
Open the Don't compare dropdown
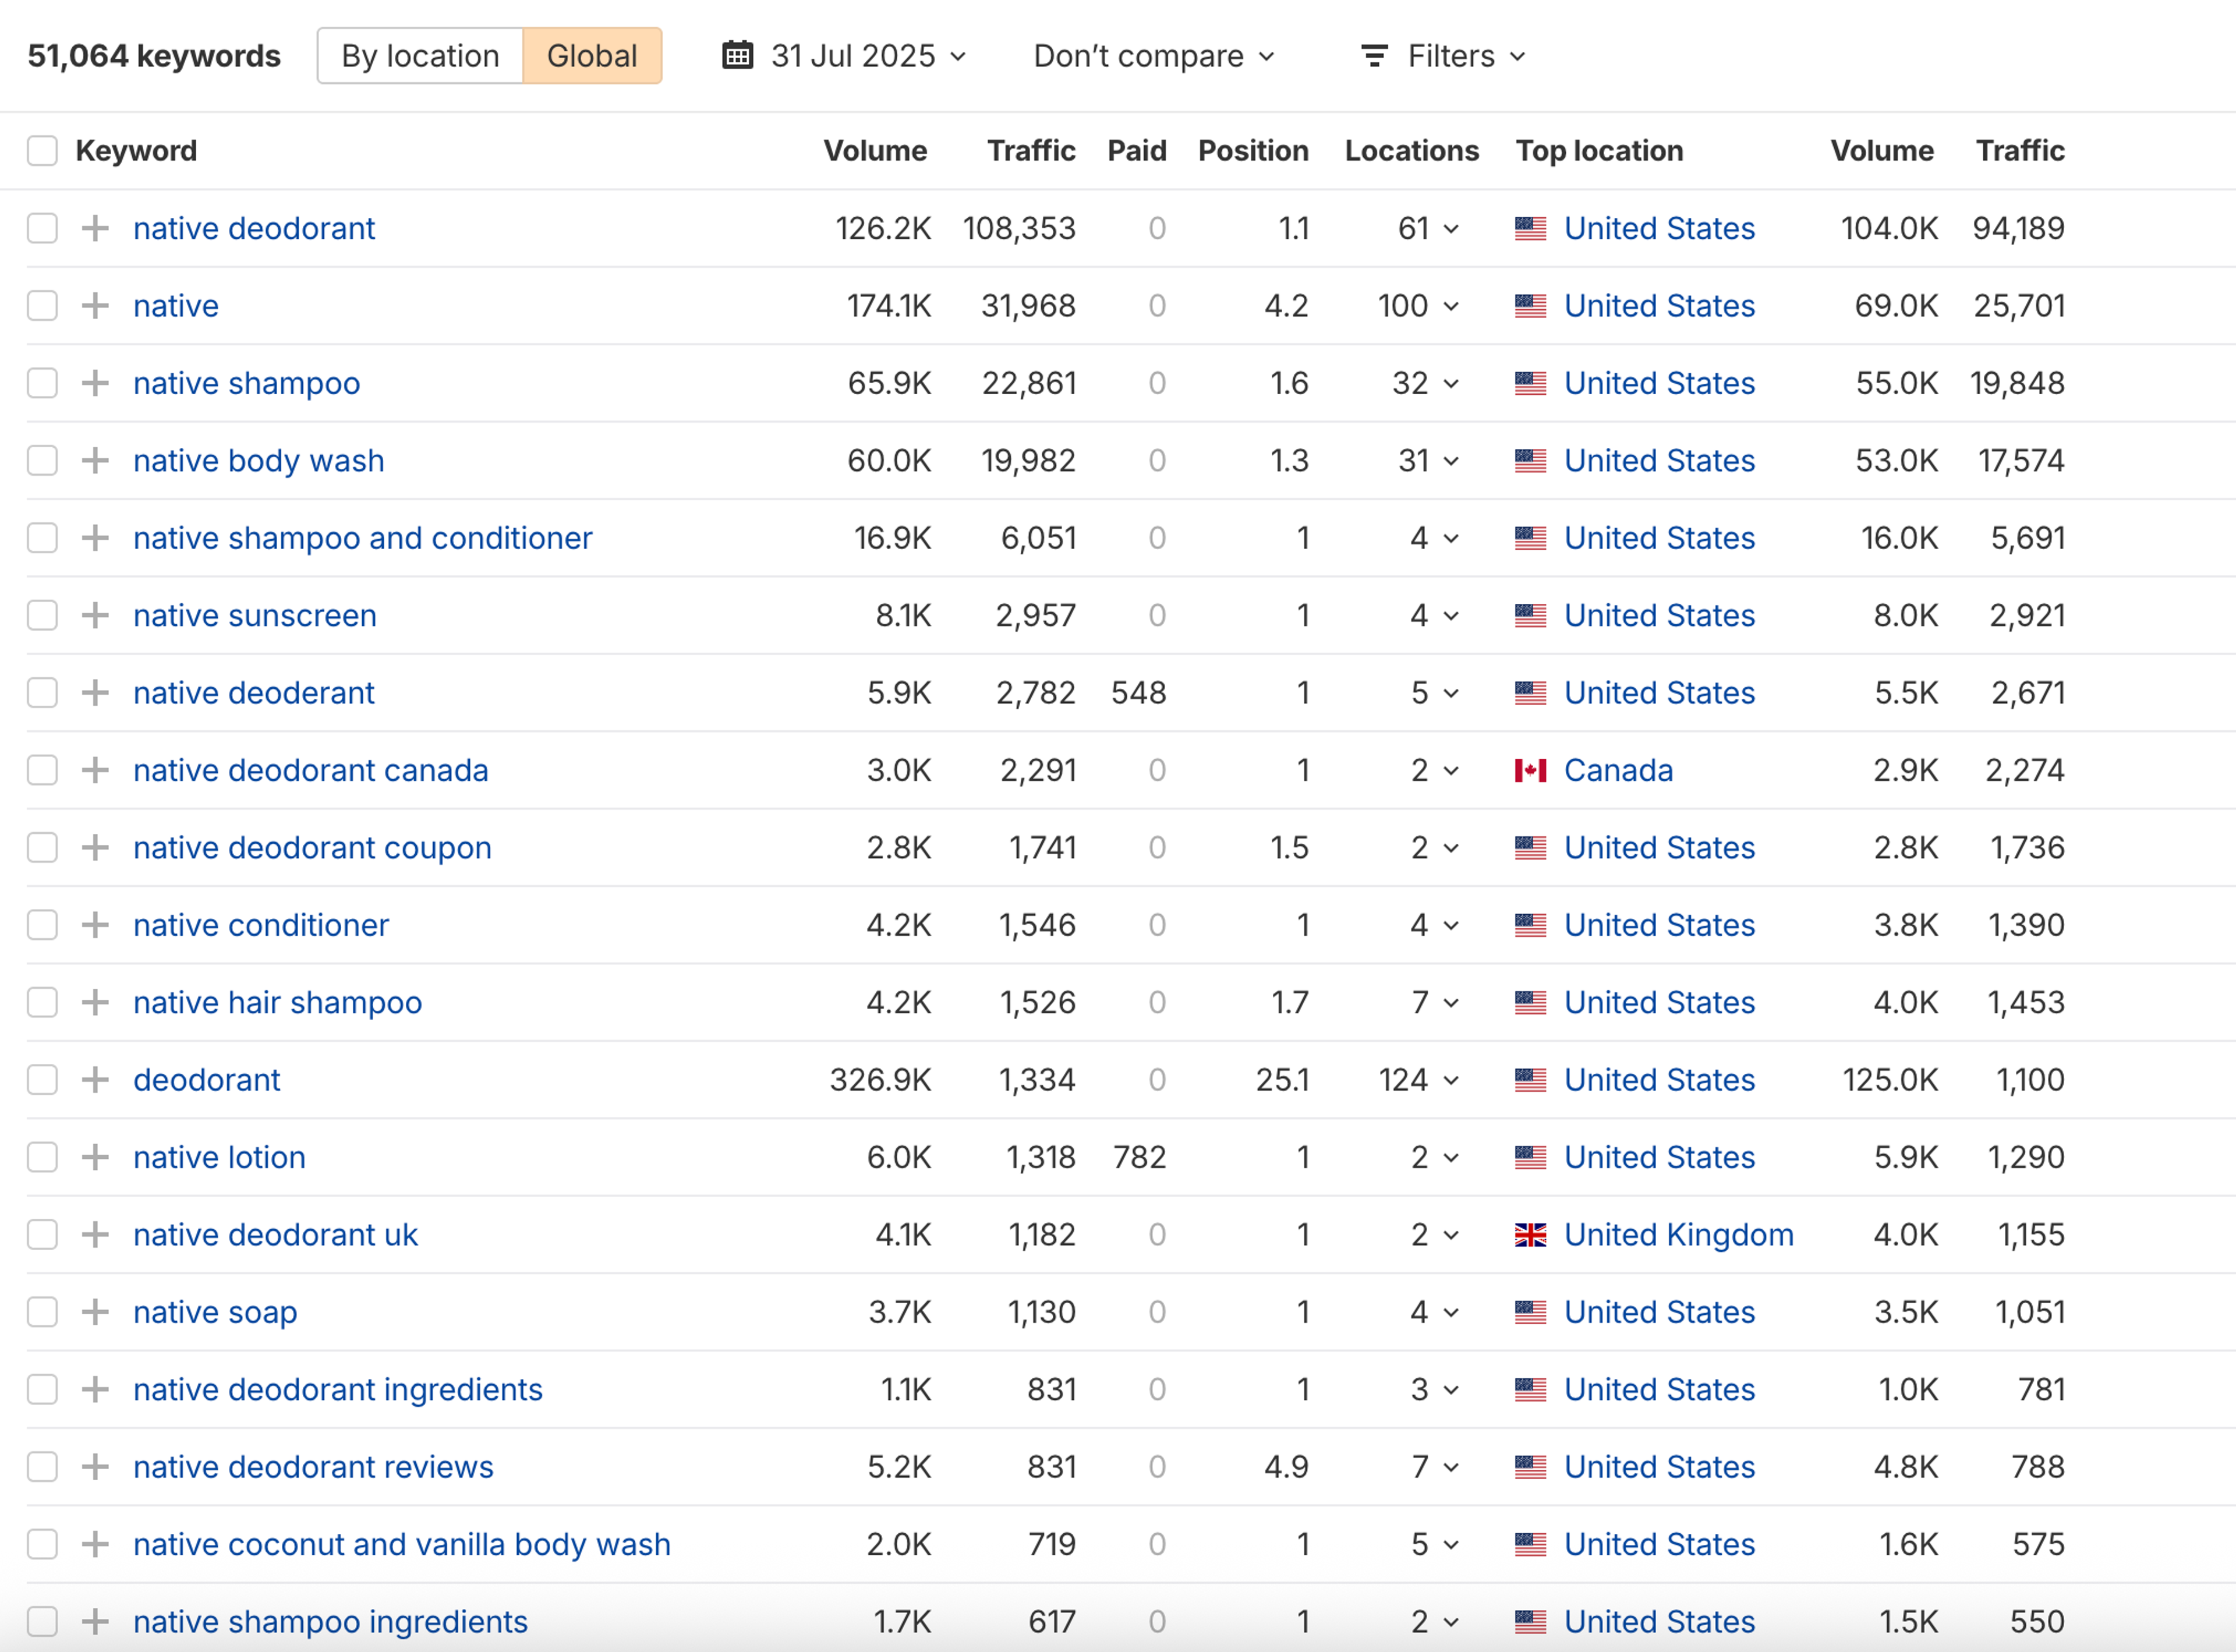click(1154, 56)
